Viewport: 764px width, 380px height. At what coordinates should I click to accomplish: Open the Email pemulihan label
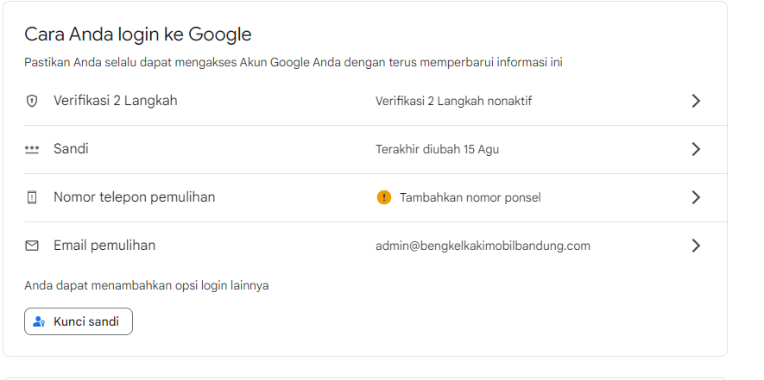[104, 246]
